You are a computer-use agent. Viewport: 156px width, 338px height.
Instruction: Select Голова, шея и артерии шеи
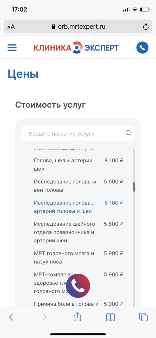point(63,165)
